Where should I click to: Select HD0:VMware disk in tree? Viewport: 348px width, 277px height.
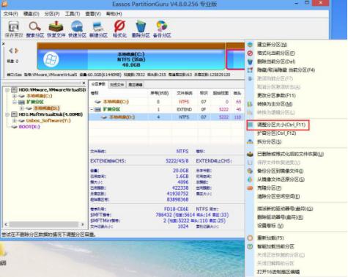(52, 90)
